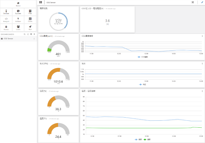Open options menu of 気圧 line chart
205x143 pixels.
pyautogui.click(x=202, y=64)
